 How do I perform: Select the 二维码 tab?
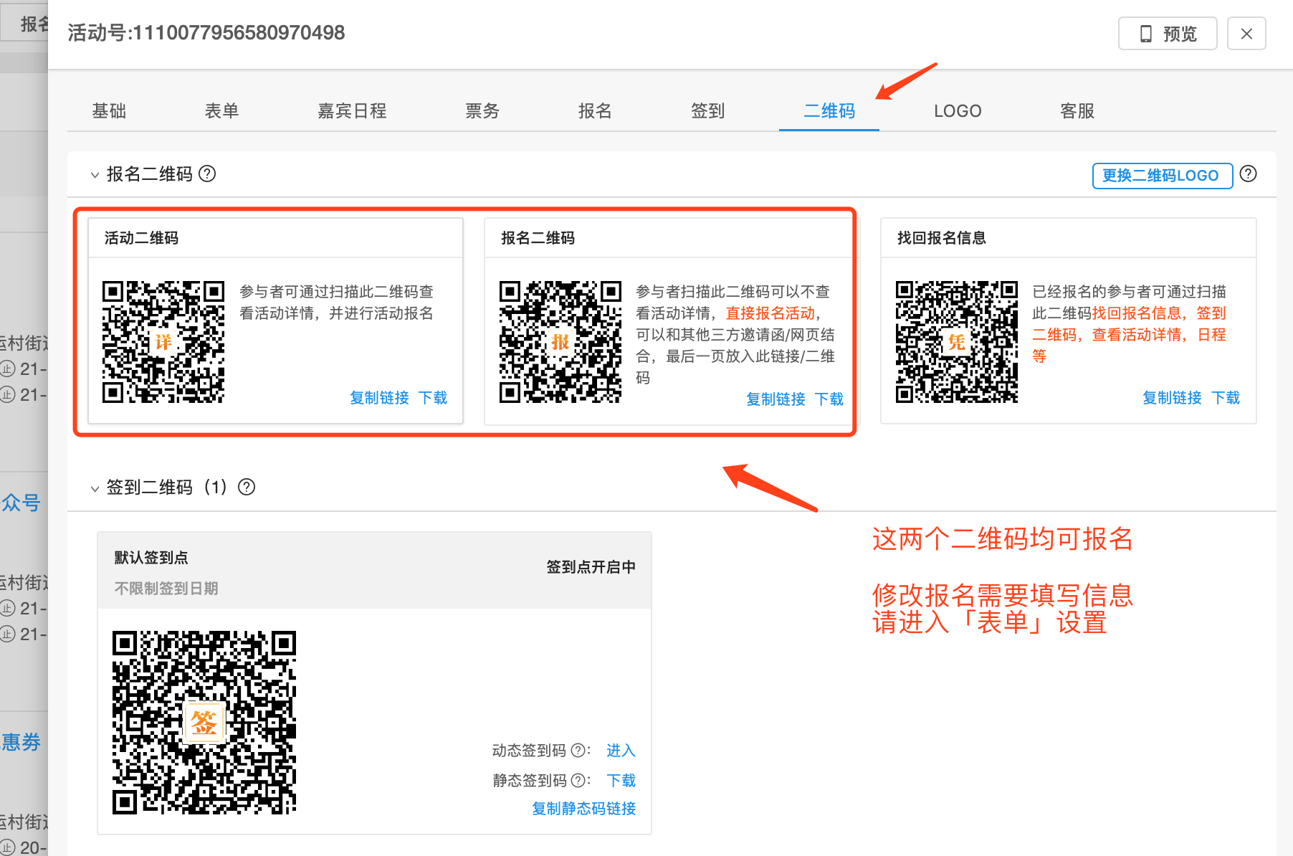tap(829, 111)
